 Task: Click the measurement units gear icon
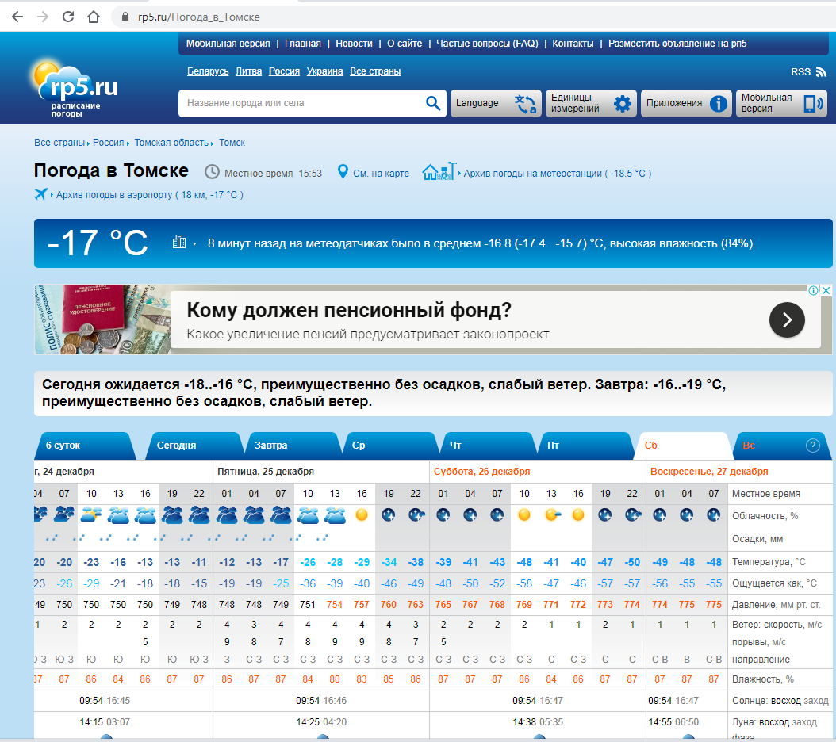point(623,104)
